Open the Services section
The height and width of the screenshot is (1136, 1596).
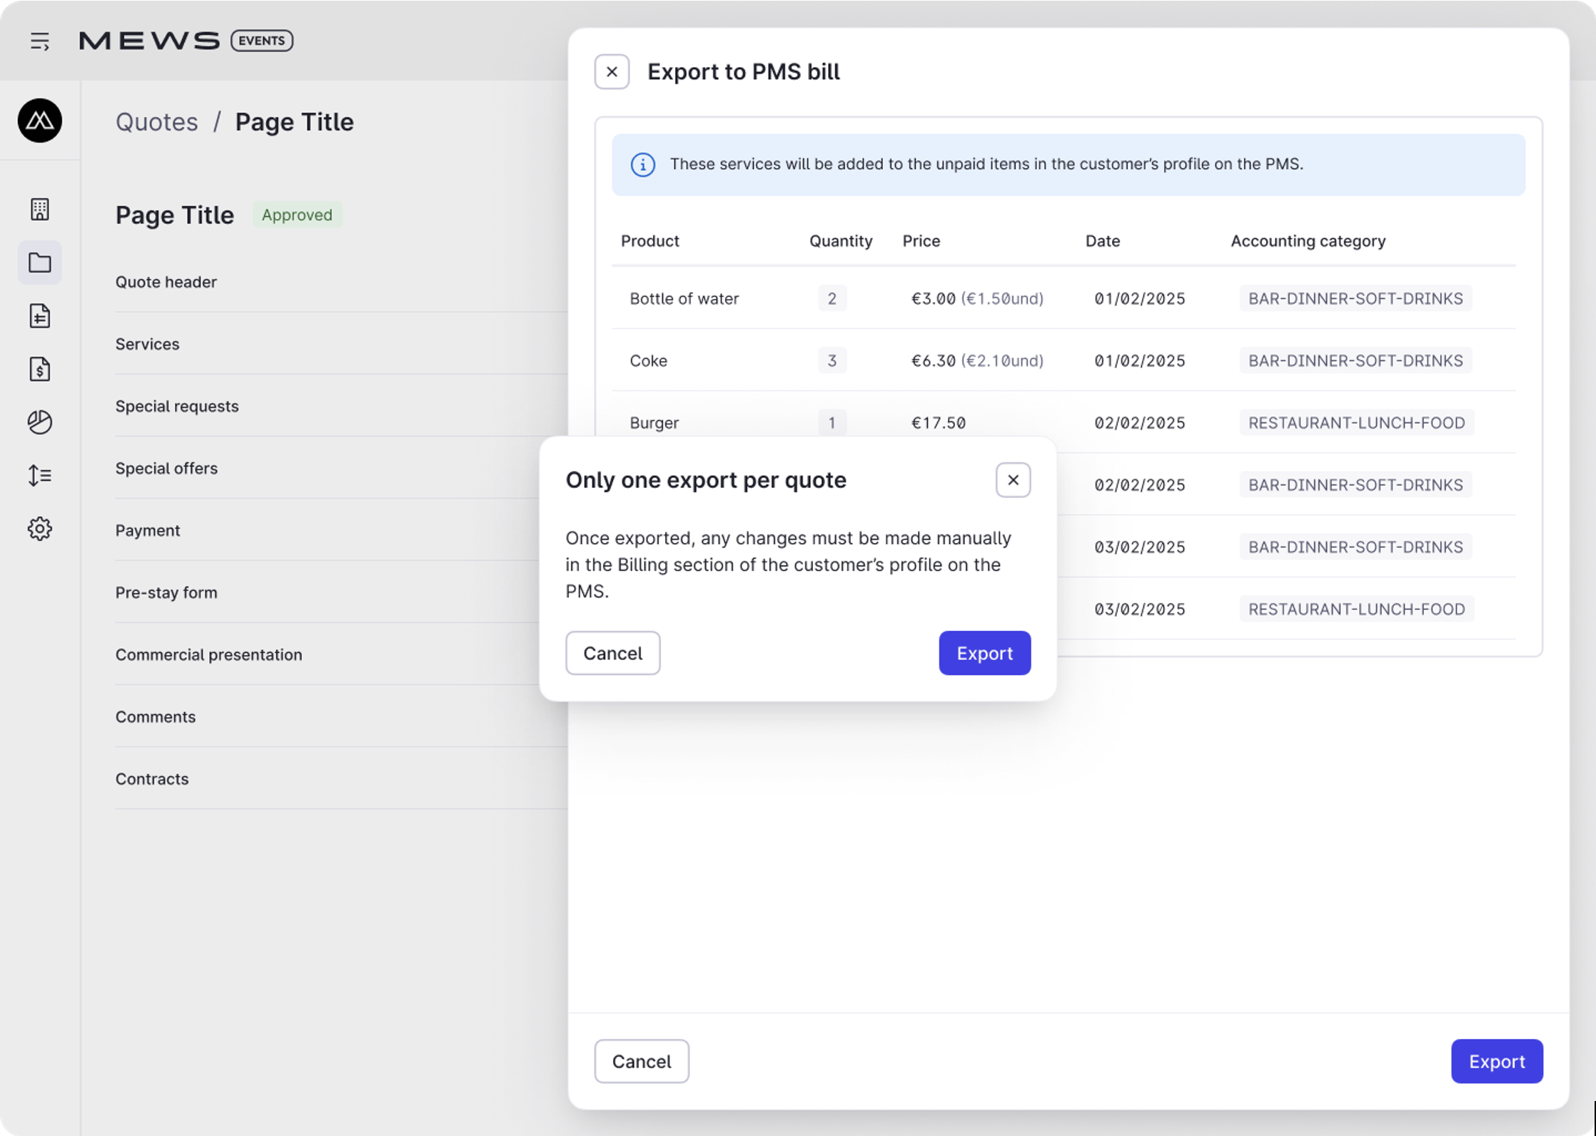(x=341, y=344)
